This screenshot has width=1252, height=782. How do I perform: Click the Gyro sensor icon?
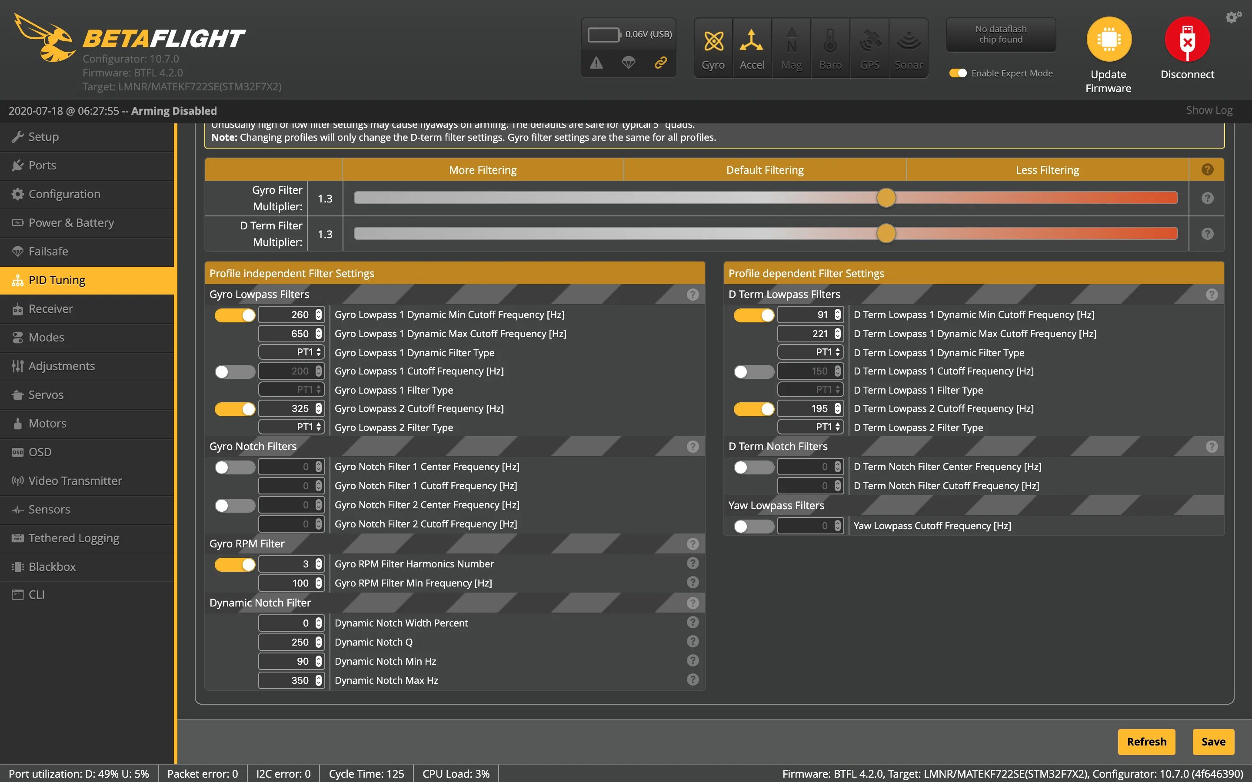[713, 41]
